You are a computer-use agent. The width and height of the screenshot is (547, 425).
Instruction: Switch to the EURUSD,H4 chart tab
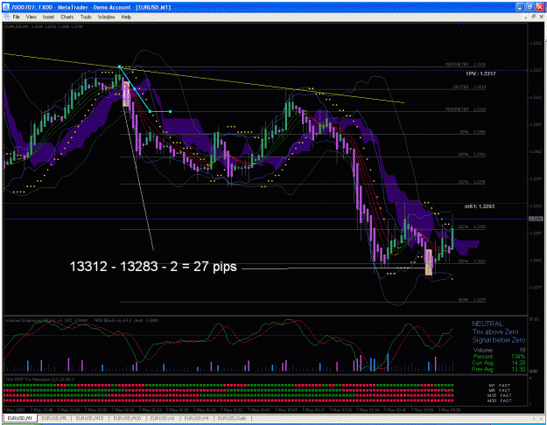[x=196, y=418]
